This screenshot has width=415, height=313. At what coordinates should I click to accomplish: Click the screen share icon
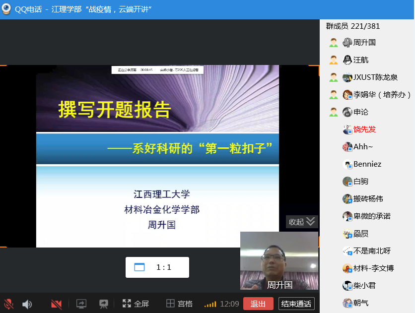tap(81, 304)
